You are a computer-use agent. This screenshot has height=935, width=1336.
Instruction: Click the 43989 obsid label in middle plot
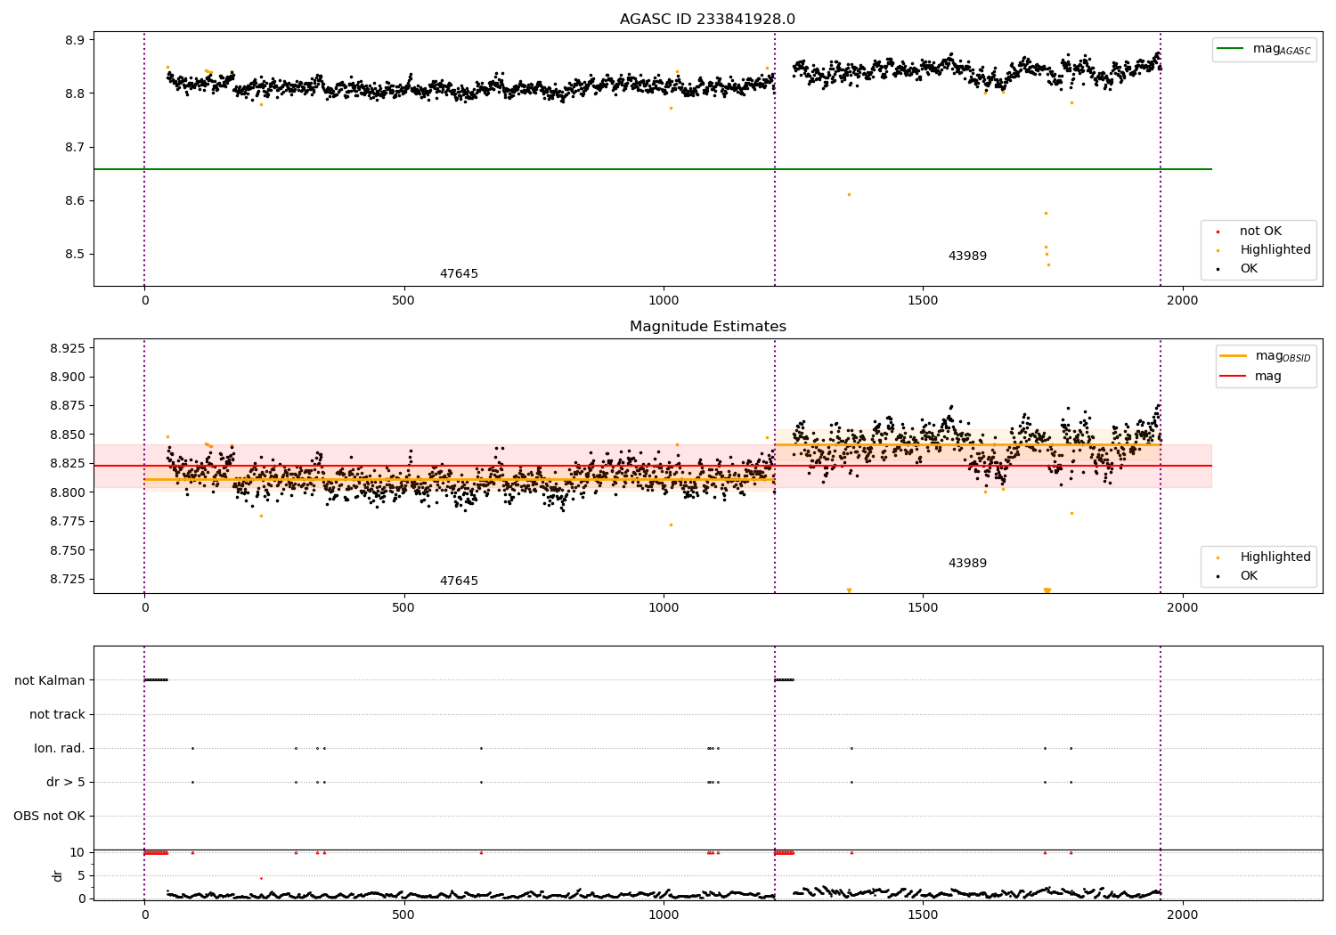click(x=967, y=564)
